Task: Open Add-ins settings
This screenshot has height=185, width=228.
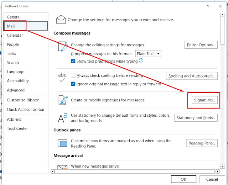Action: [x=26, y=119]
